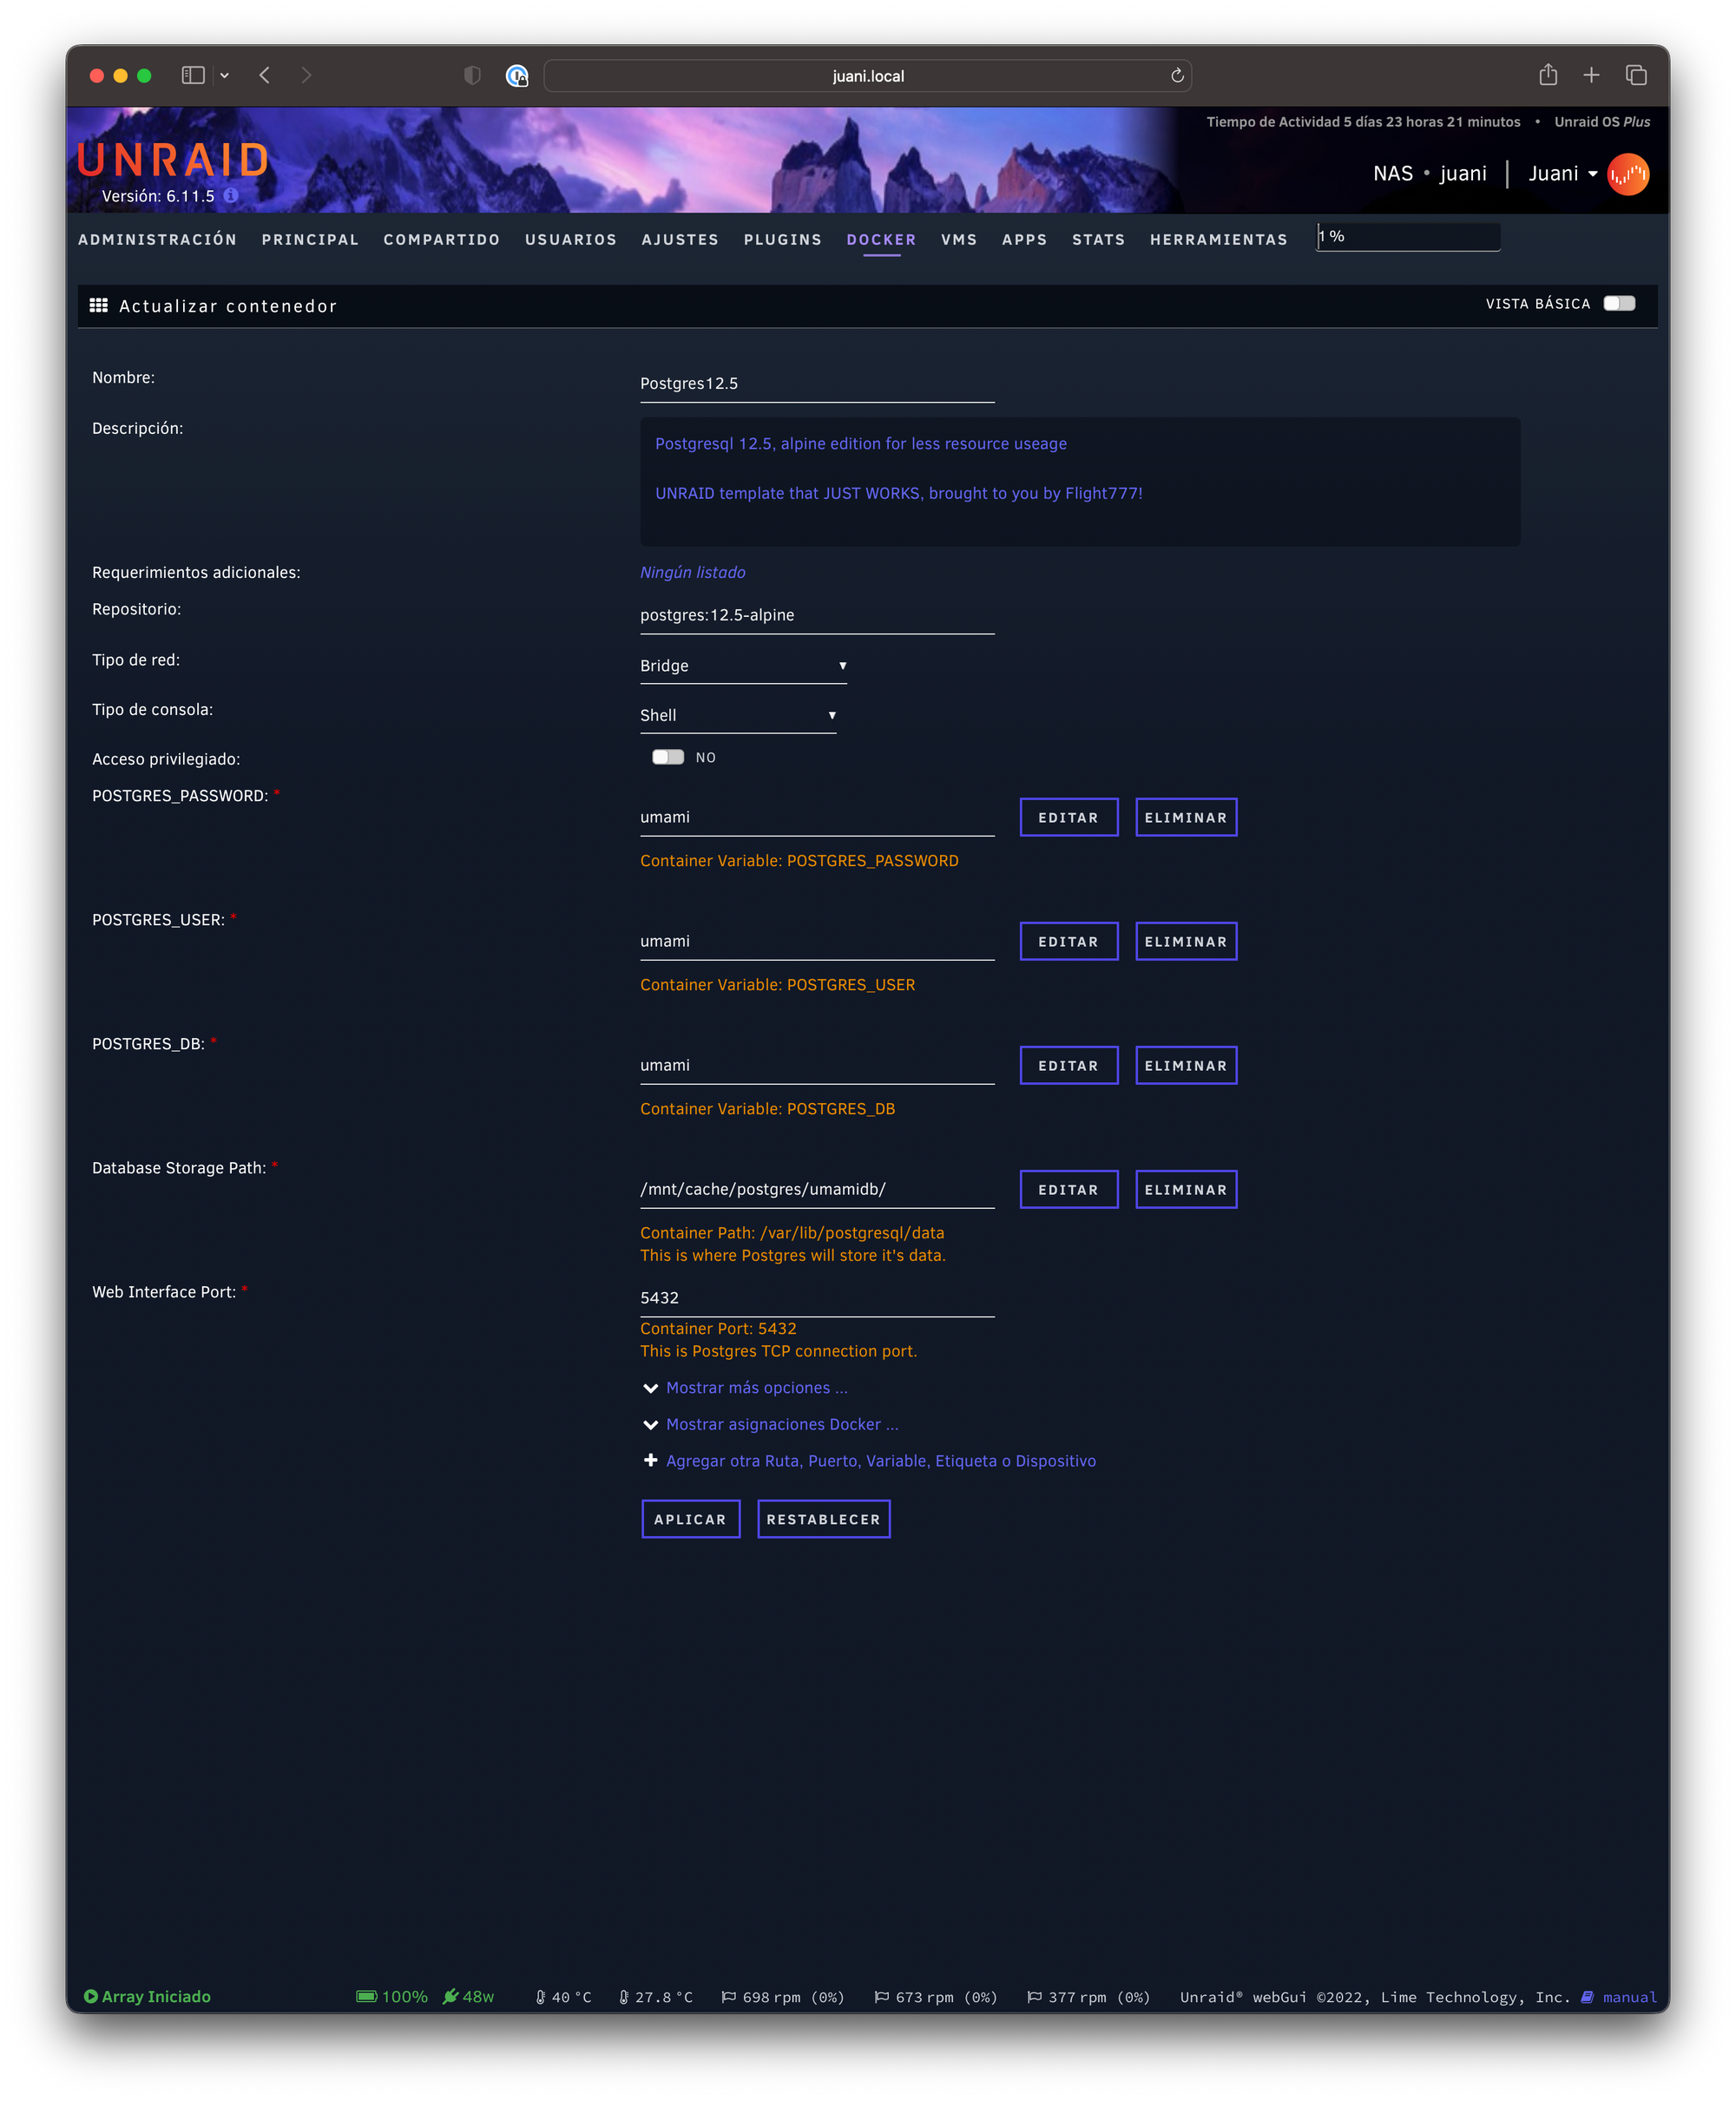The width and height of the screenshot is (1736, 2101).
Task: Click the 48w power plug icon
Action: (451, 1996)
